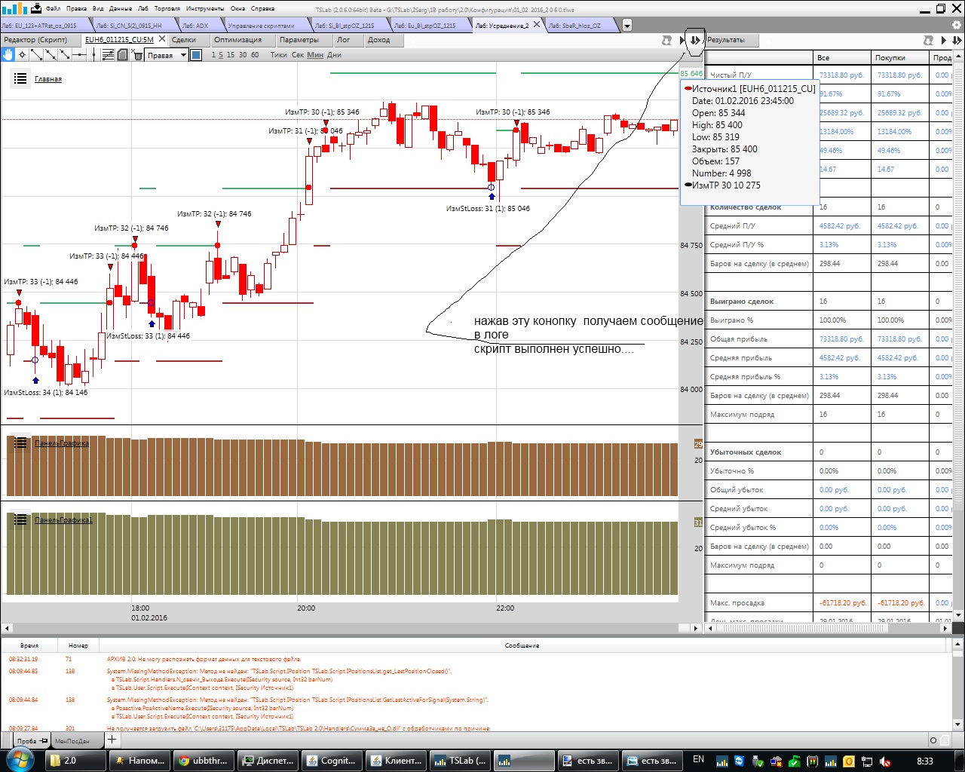Viewport: 965px width, 772px height.
Task: Close the EUH6_011215_CU:5M chart tab
Action: [161, 39]
